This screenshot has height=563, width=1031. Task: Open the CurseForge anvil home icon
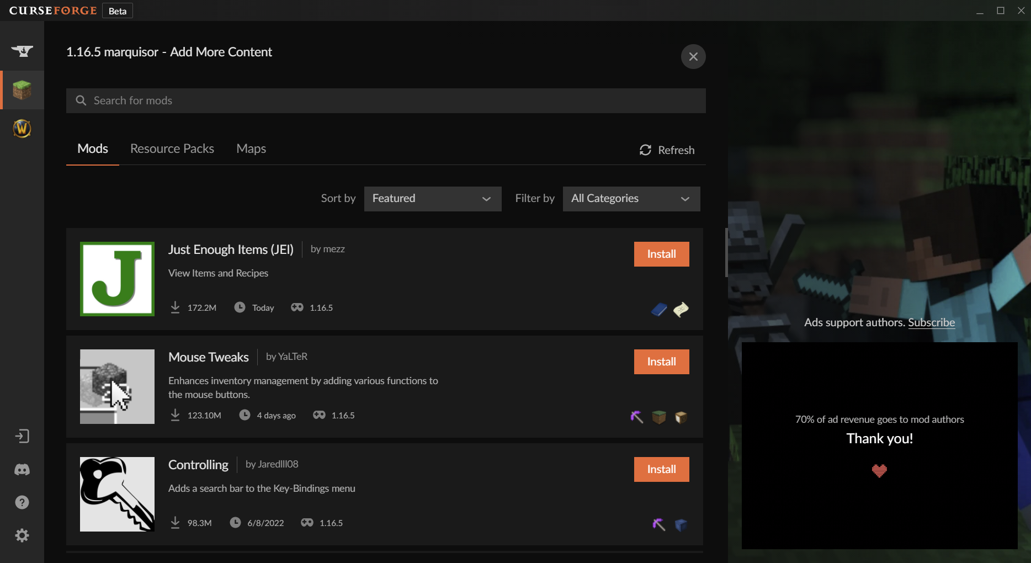click(x=22, y=51)
